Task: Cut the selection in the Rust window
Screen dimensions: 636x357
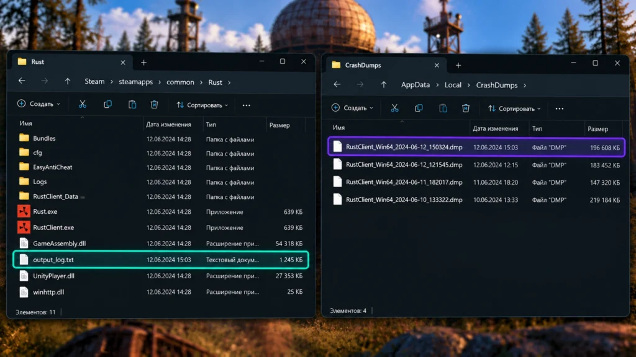Action: click(x=83, y=104)
